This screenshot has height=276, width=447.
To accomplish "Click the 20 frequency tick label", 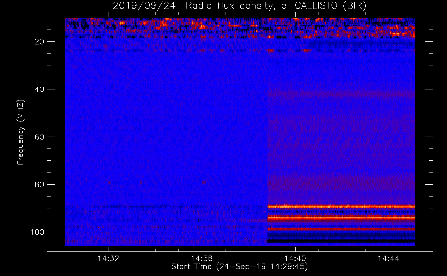I will click(x=40, y=42).
